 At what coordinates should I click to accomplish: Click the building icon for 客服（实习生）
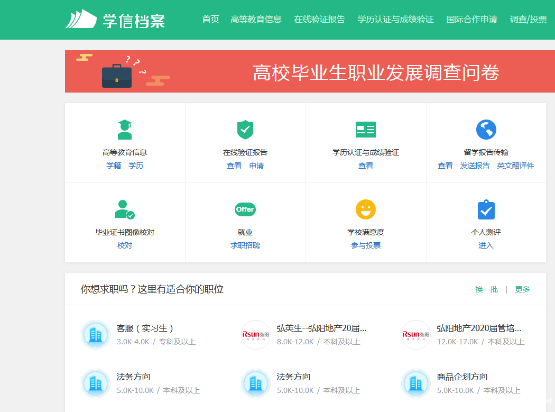96,335
